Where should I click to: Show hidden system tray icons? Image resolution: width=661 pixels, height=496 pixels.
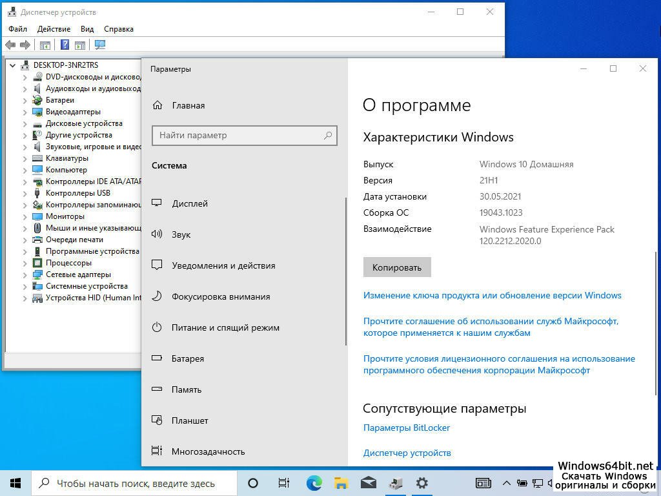tap(507, 483)
